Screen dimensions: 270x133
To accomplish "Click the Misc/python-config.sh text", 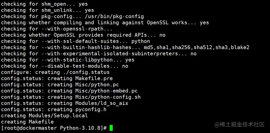I will 108,97.
